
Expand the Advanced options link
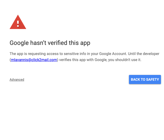tap(17, 80)
